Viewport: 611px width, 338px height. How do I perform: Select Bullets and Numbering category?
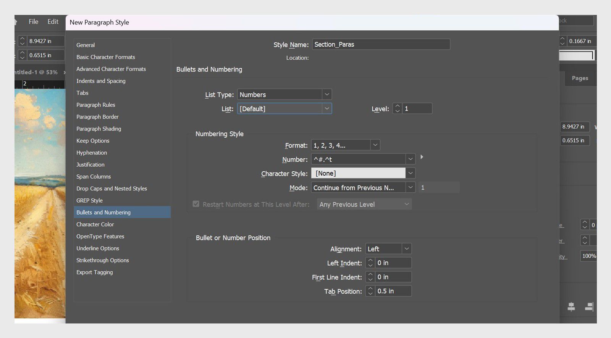[122, 212]
